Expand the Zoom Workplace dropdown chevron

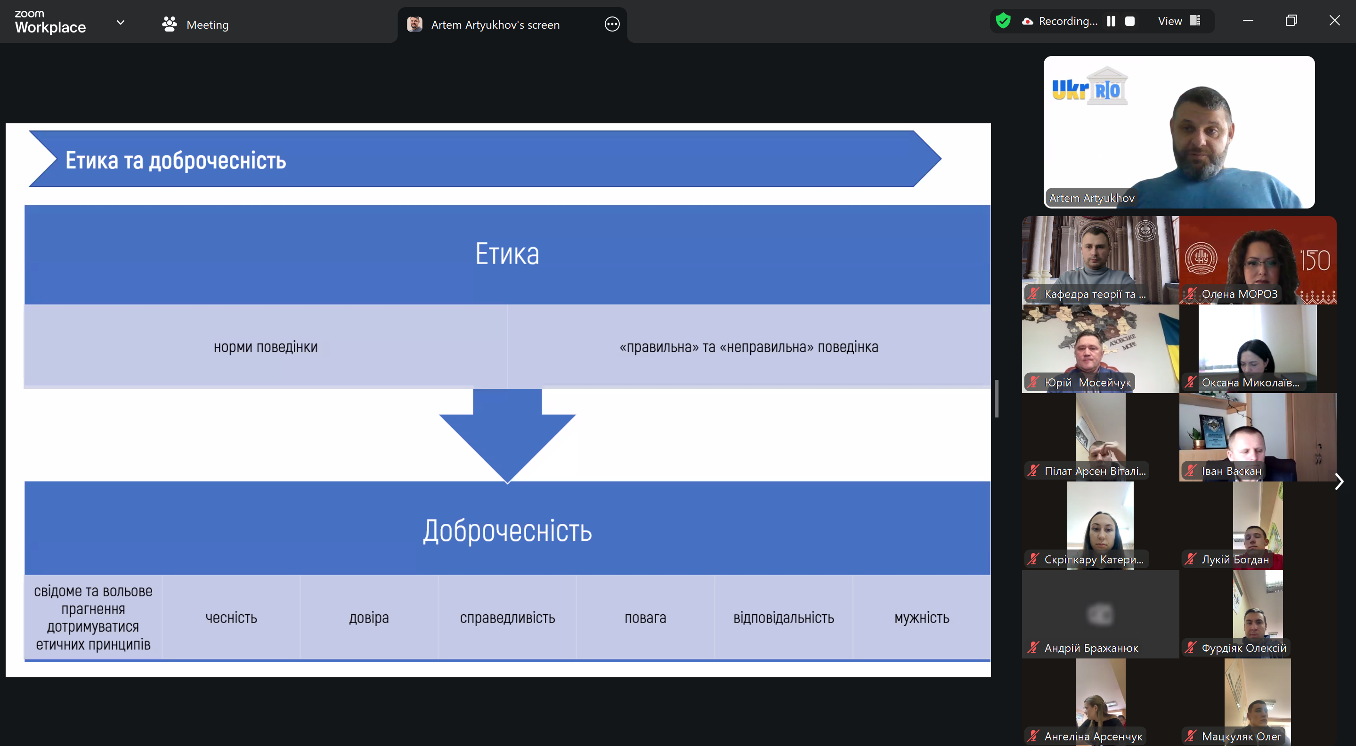pyautogui.click(x=121, y=23)
